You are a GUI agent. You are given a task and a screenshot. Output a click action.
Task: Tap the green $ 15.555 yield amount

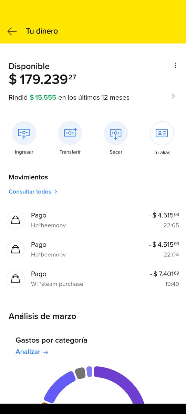[43, 98]
